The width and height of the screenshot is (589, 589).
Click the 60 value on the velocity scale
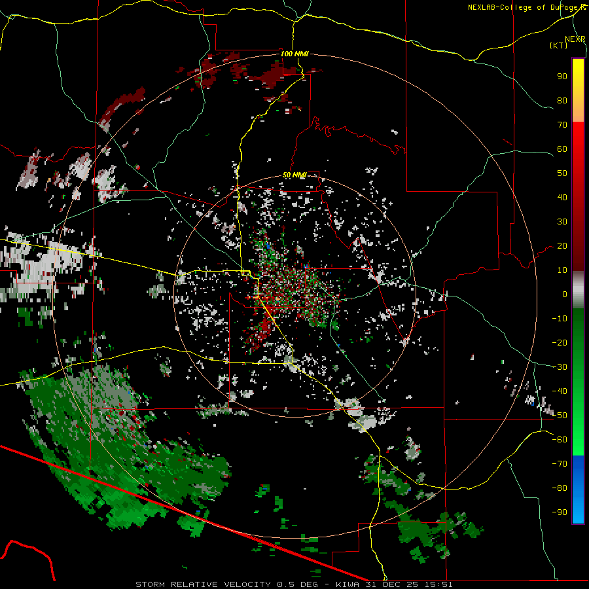(x=562, y=149)
